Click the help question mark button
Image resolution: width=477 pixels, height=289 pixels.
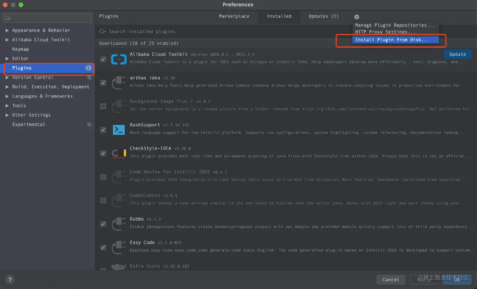tap(10, 280)
